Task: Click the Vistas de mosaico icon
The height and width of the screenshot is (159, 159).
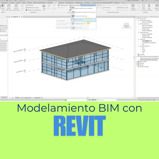Action: [x=149, y=6]
